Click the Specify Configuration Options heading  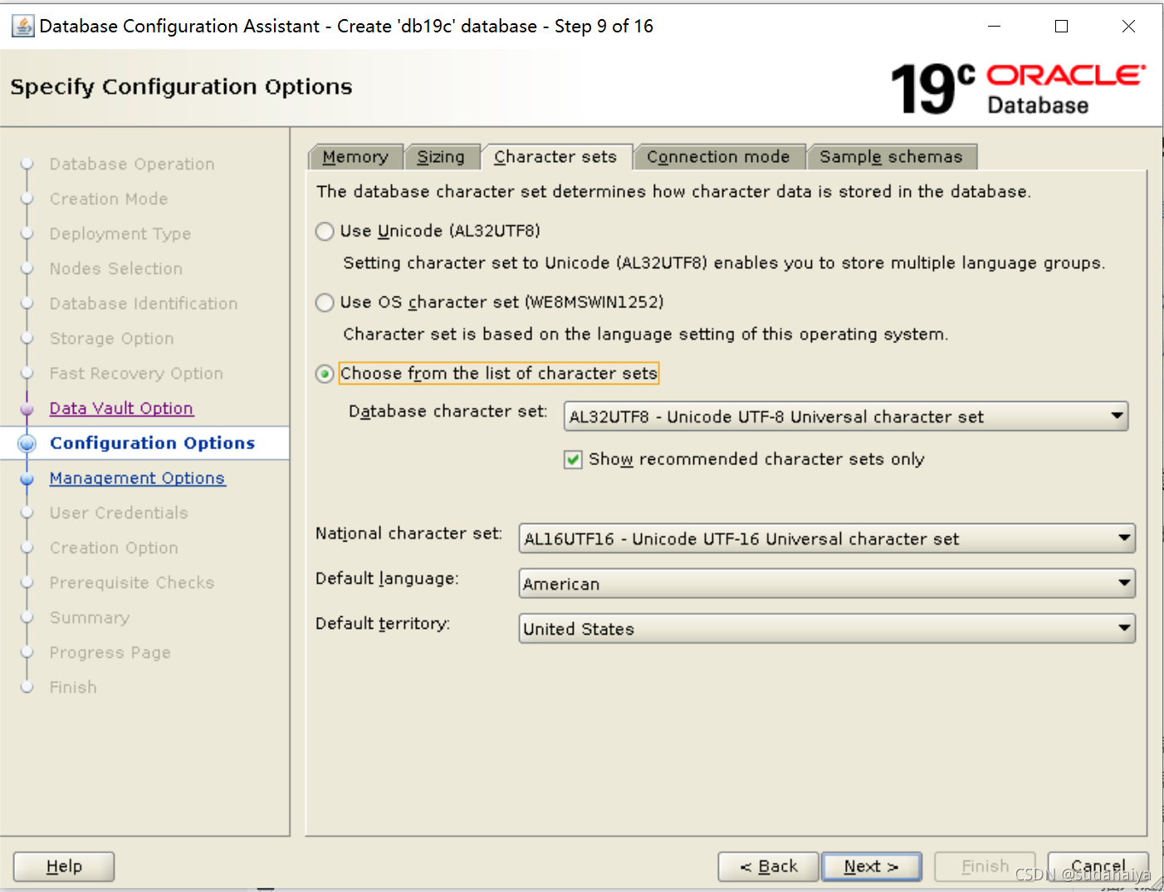pos(181,87)
